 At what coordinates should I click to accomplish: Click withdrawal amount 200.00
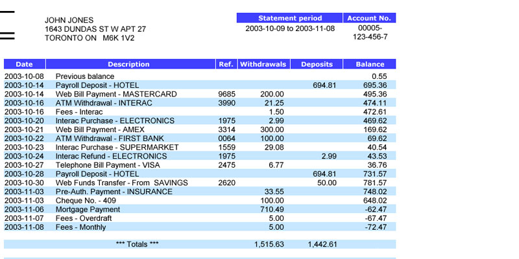[272, 94]
